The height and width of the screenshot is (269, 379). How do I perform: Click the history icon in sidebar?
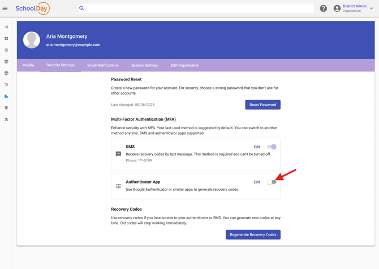tap(6, 85)
